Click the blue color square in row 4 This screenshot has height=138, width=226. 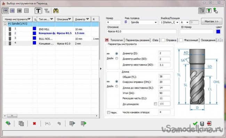pyautogui.click(x=34, y=43)
